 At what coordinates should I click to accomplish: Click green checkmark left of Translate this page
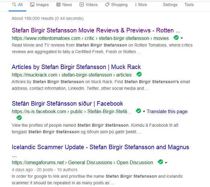click(x=138, y=111)
